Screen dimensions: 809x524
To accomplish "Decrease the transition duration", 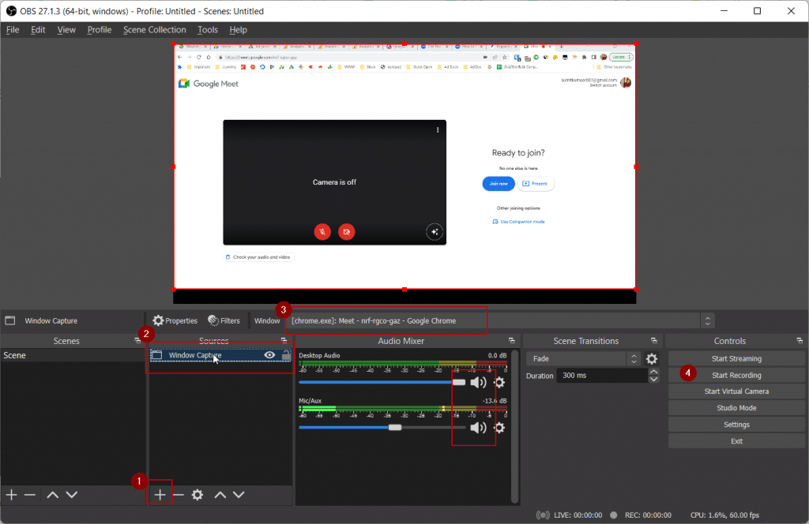I will (x=653, y=380).
